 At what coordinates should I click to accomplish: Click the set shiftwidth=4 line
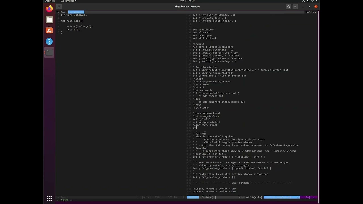[x=204, y=38]
